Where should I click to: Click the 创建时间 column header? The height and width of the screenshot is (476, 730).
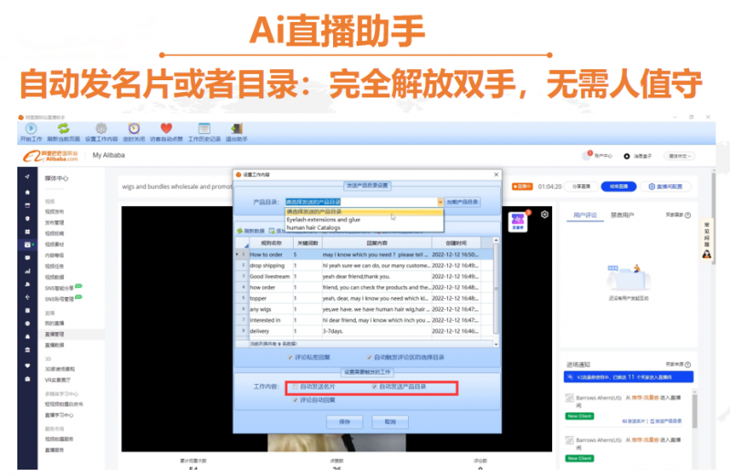coord(455,243)
